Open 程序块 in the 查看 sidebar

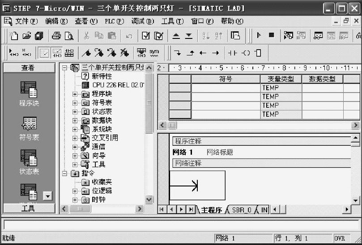[x=29, y=93]
